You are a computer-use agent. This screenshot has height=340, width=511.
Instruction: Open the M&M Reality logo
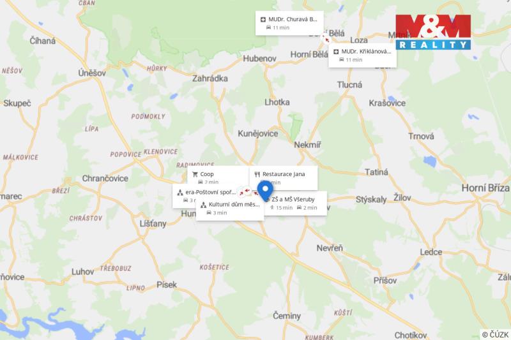point(433,32)
